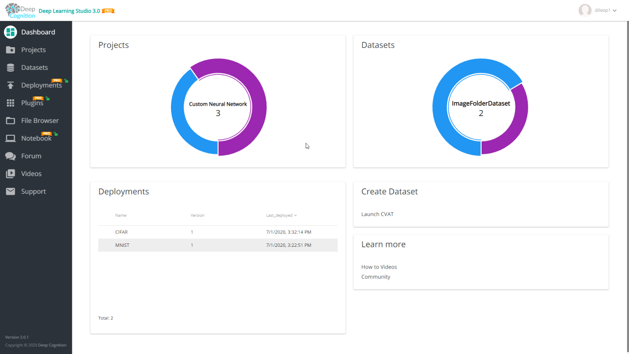Image resolution: width=629 pixels, height=354 pixels.
Task: Click the Dashboard grid icon in sidebar
Action: coord(10,32)
